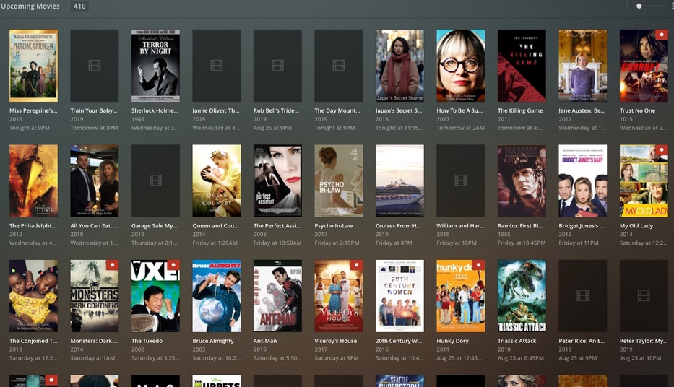
Task: Open the Ant-Man poster
Action: [x=277, y=296]
